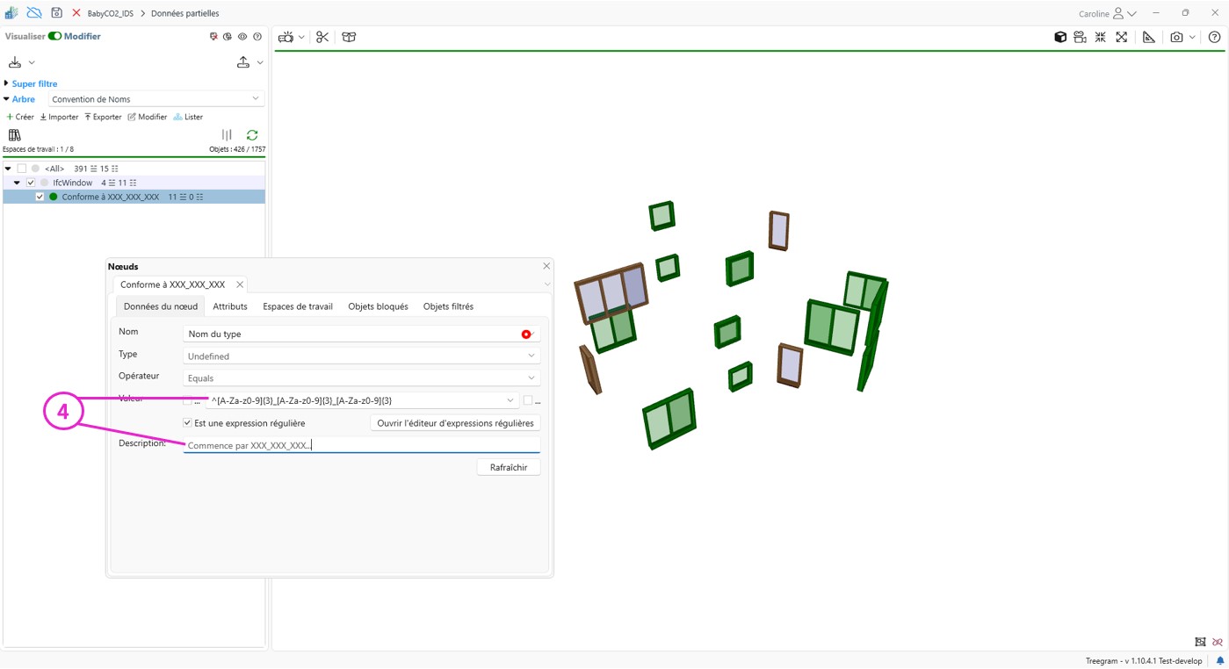Open the workspaces library books icon
Image resolution: width=1229 pixels, height=669 pixels.
tap(14, 135)
